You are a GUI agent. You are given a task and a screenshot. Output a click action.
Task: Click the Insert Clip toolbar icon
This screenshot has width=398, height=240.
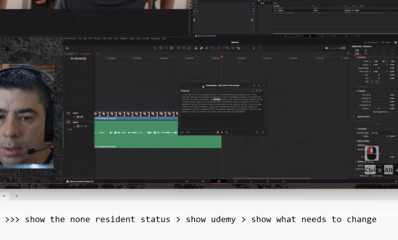[x=178, y=48]
